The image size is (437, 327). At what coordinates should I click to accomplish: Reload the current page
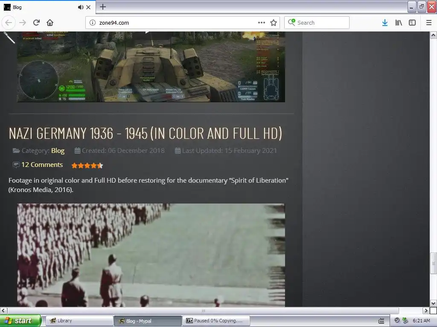pyautogui.click(x=36, y=23)
